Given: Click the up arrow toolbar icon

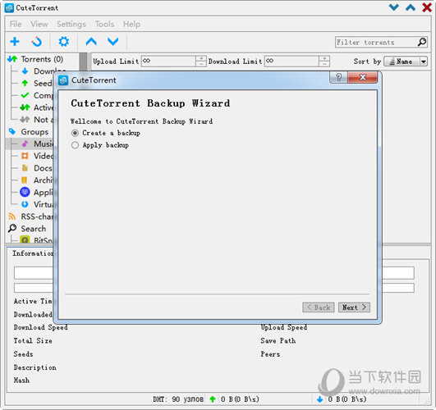Looking at the screenshot, I should pos(91,42).
